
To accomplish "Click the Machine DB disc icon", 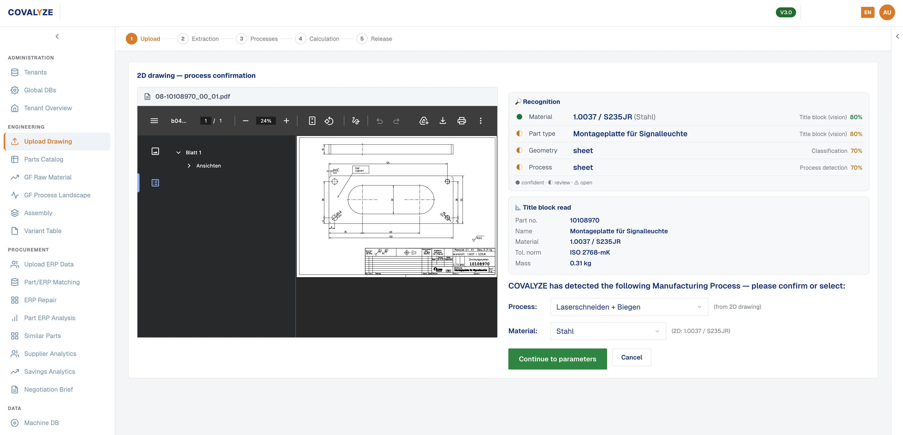I will coord(15,423).
